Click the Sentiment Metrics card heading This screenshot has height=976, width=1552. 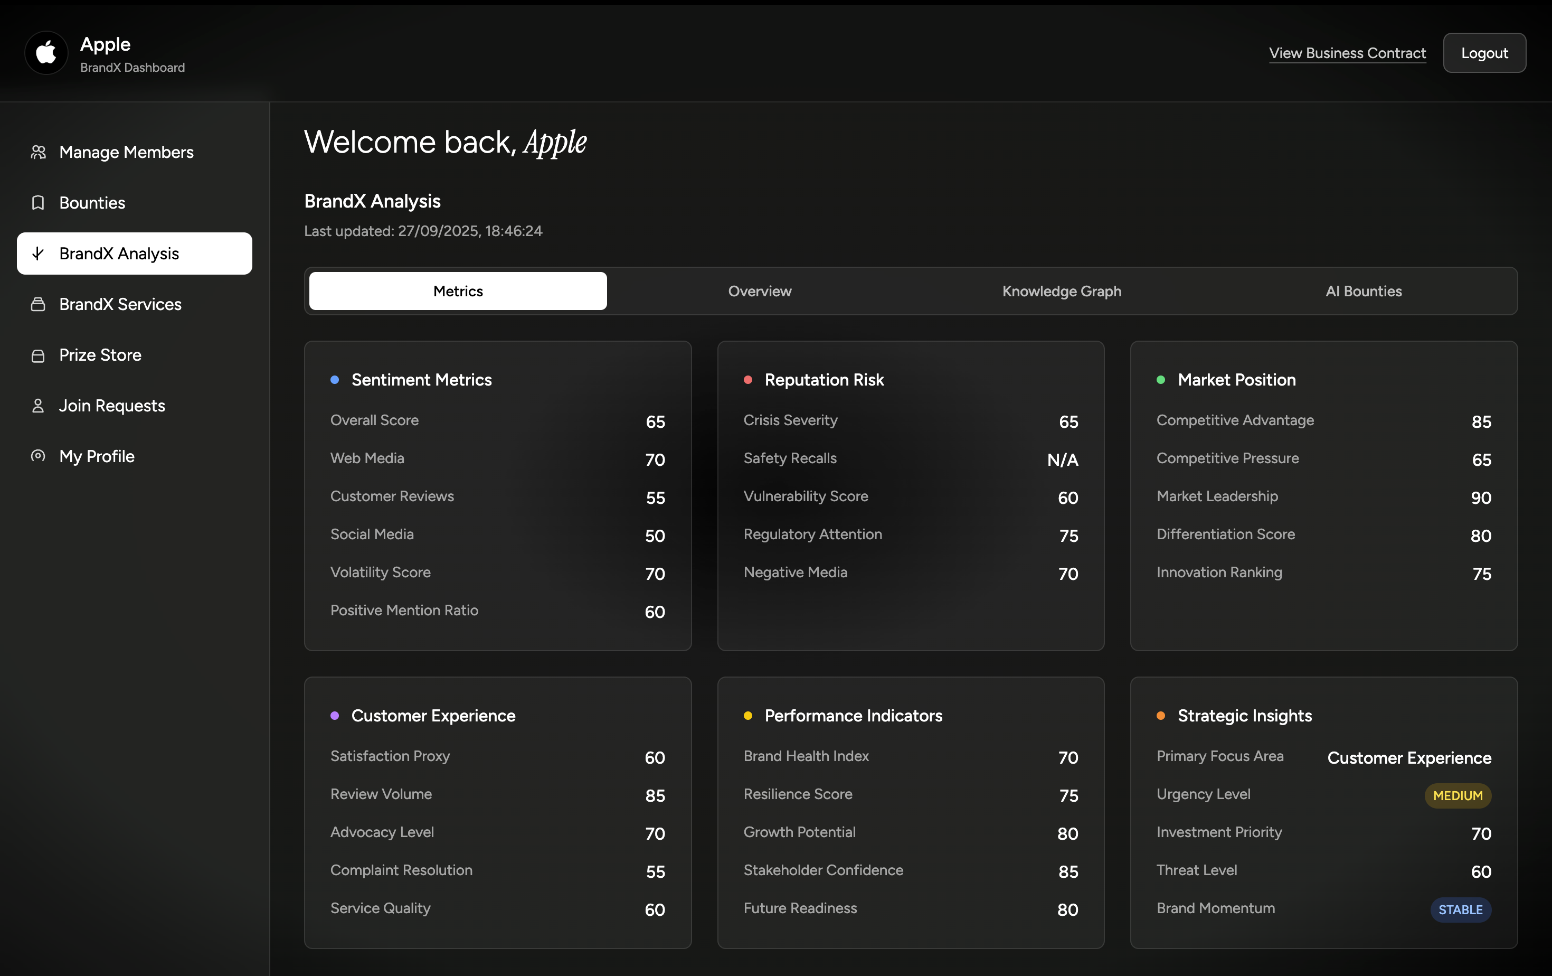pos(421,380)
